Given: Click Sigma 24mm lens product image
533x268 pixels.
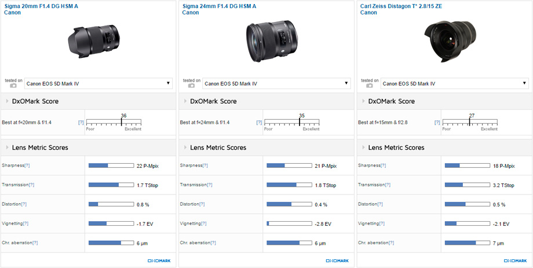Looking at the screenshot, I should [x=272, y=41].
